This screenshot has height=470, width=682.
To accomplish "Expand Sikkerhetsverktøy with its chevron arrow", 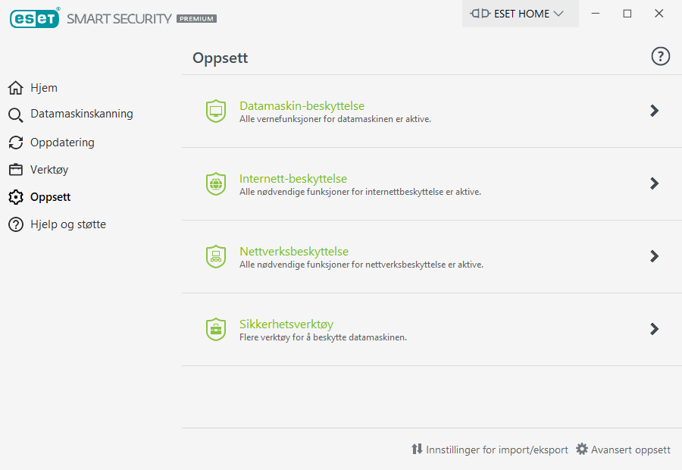I will click(x=654, y=328).
